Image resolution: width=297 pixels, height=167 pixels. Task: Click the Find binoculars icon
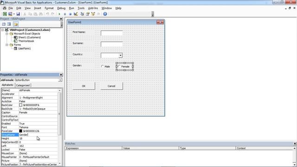click(x=41, y=14)
